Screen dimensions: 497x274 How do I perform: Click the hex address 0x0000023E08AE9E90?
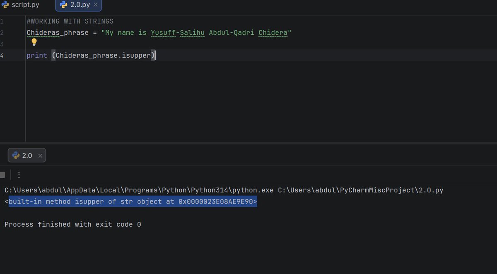pos(216,202)
